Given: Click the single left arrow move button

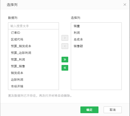Looking at the screenshot, I should (65, 46).
